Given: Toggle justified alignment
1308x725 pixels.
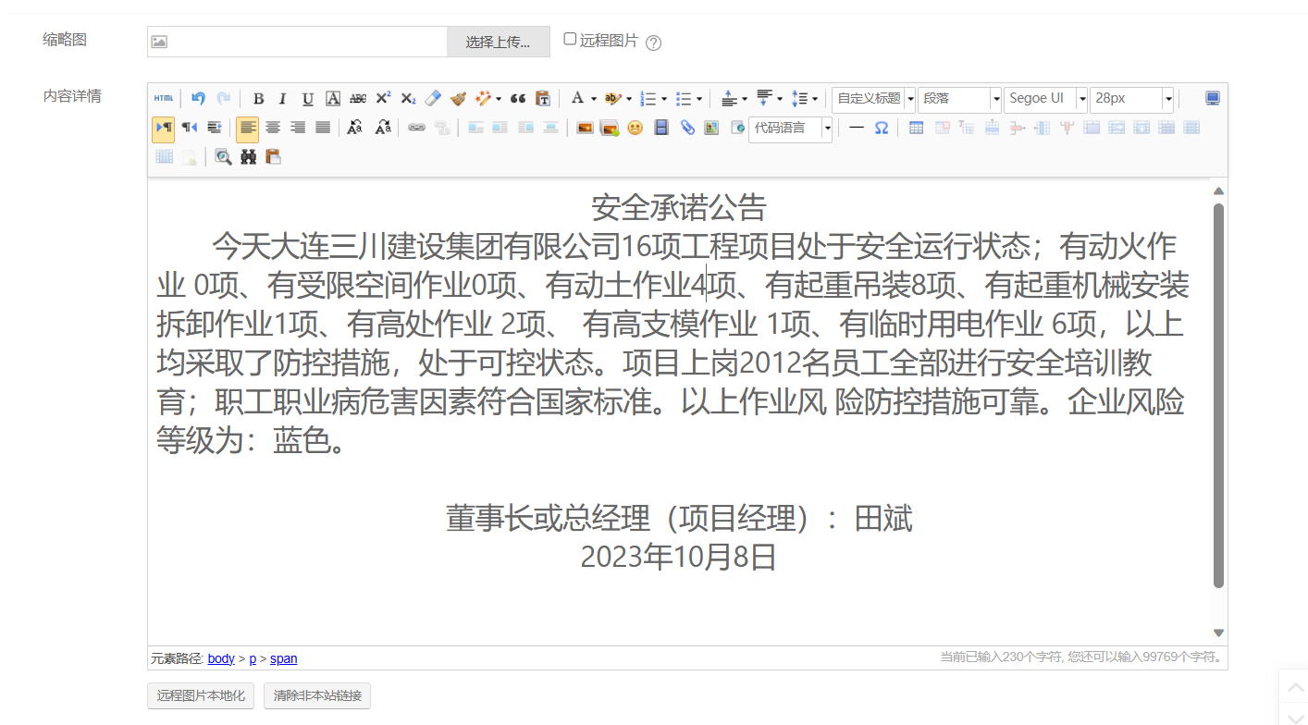Looking at the screenshot, I should (x=323, y=128).
